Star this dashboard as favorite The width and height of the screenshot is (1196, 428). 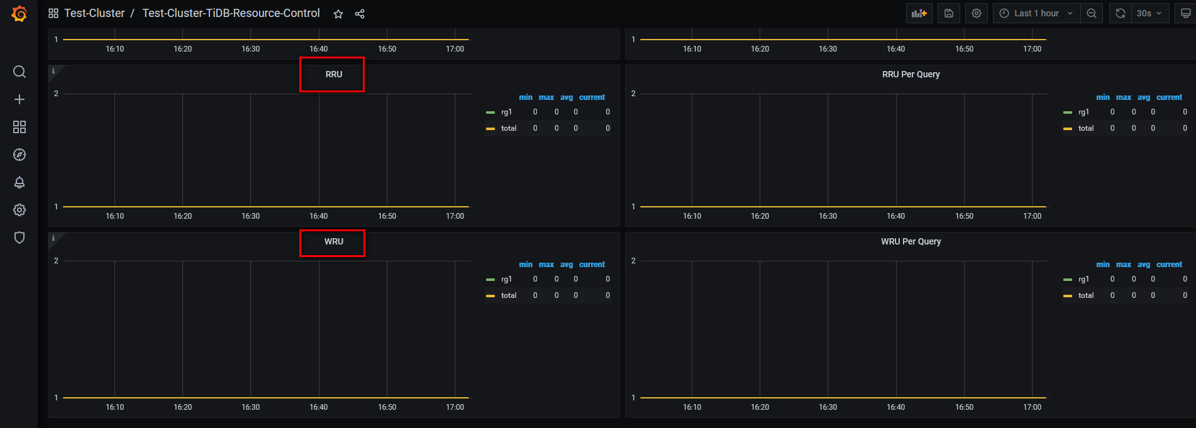(338, 14)
